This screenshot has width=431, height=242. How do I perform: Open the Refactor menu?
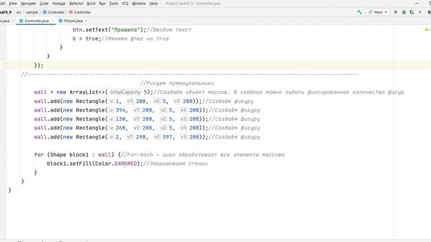[x=76, y=3]
